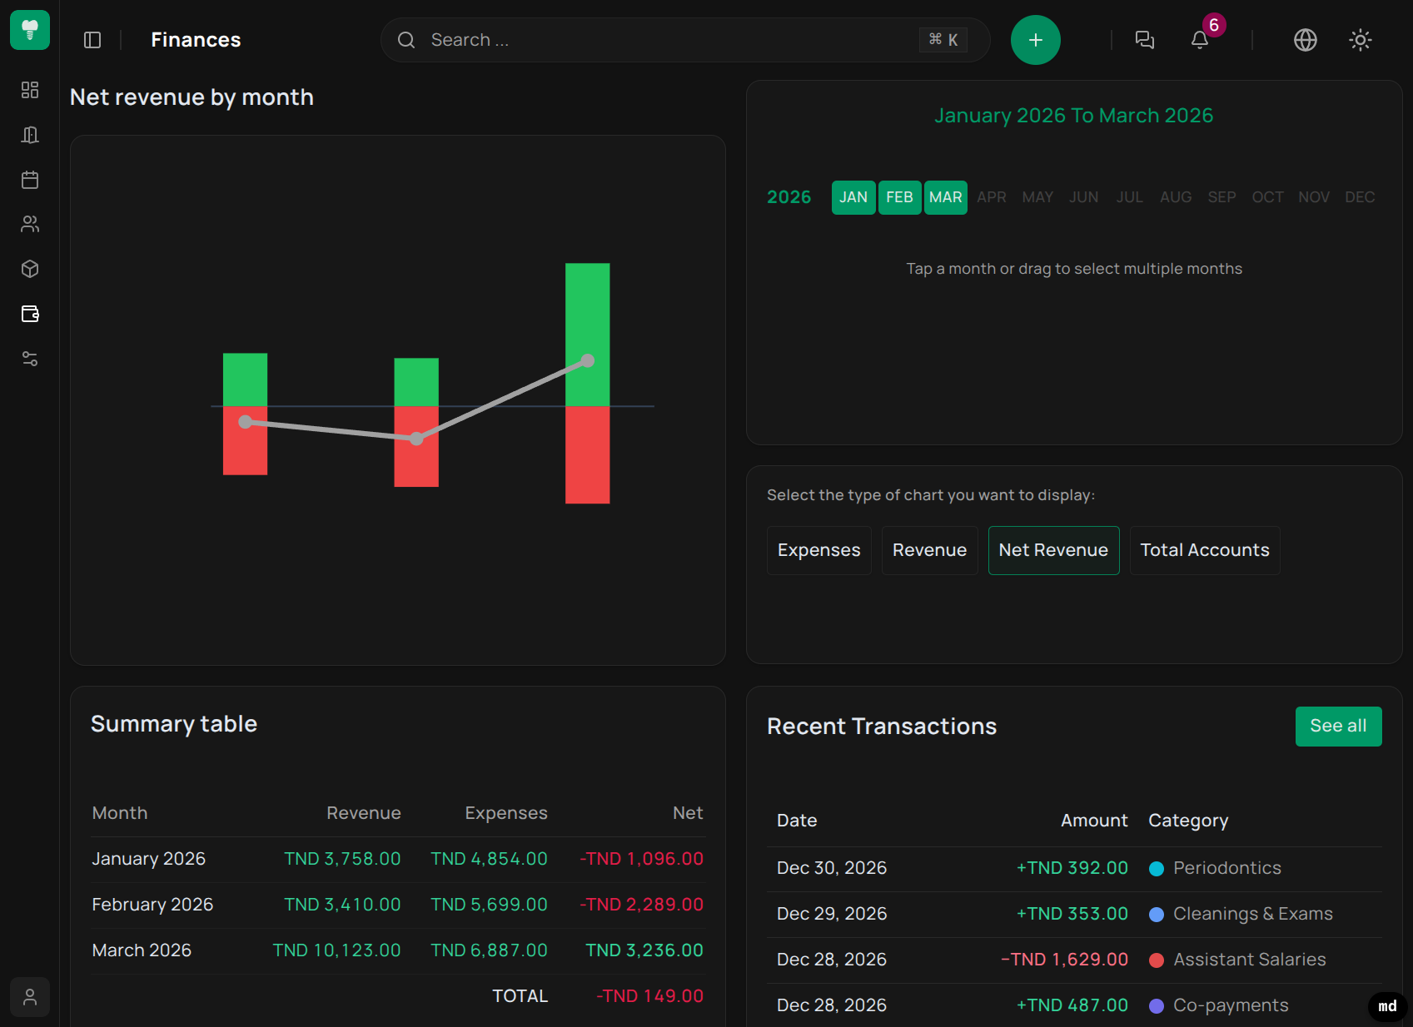
Task: Open the patients people icon in sidebar
Action: [30, 224]
